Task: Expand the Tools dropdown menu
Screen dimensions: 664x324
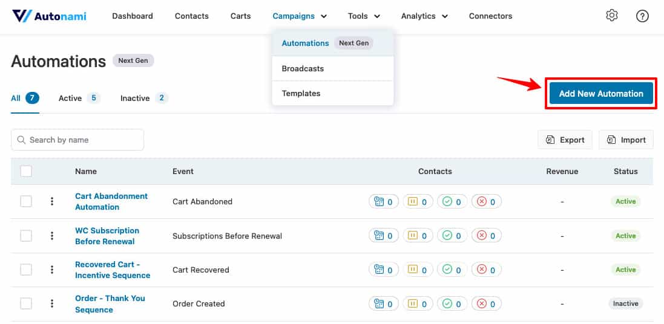Action: (x=364, y=16)
